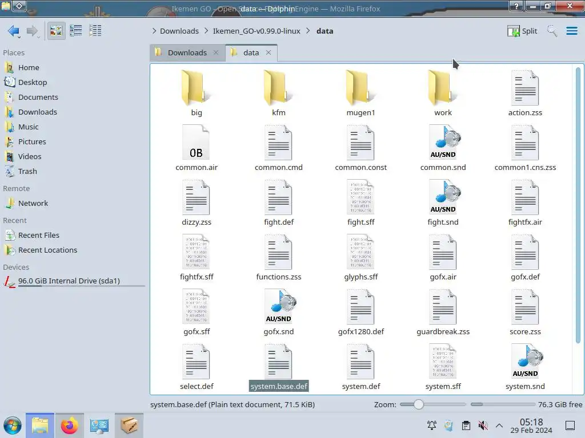Open Network under Remote

coord(33,204)
